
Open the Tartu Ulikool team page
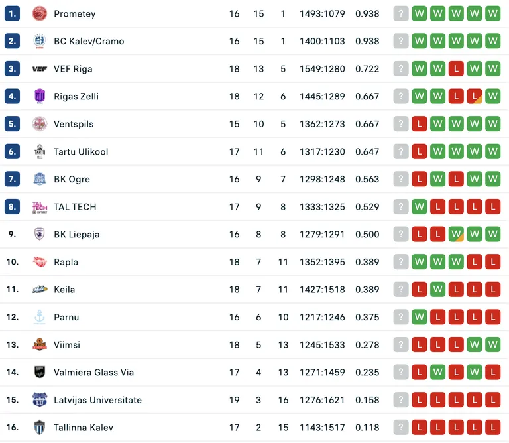coord(81,152)
